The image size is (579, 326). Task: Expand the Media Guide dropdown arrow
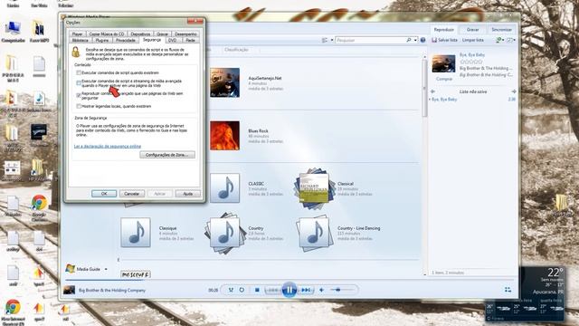click(106, 269)
